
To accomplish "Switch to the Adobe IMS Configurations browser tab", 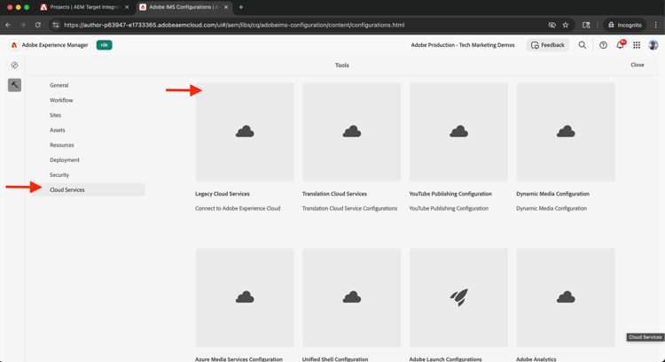I will click(184, 7).
